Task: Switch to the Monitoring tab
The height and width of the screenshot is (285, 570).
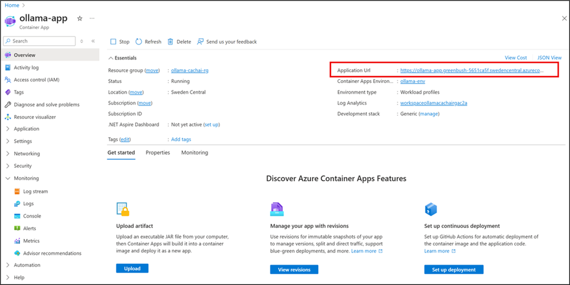Action: coord(195,152)
